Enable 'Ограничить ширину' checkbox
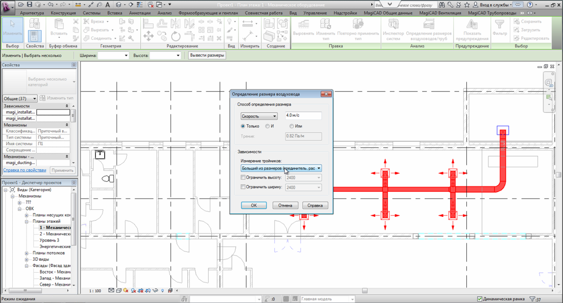Image resolution: width=563 pixels, height=303 pixels. tap(244, 187)
